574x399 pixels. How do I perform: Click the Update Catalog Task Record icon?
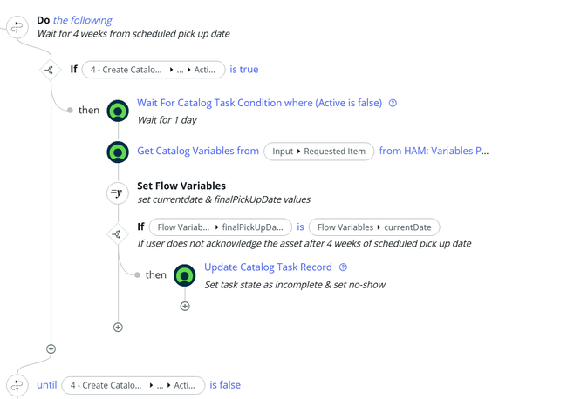click(x=185, y=275)
